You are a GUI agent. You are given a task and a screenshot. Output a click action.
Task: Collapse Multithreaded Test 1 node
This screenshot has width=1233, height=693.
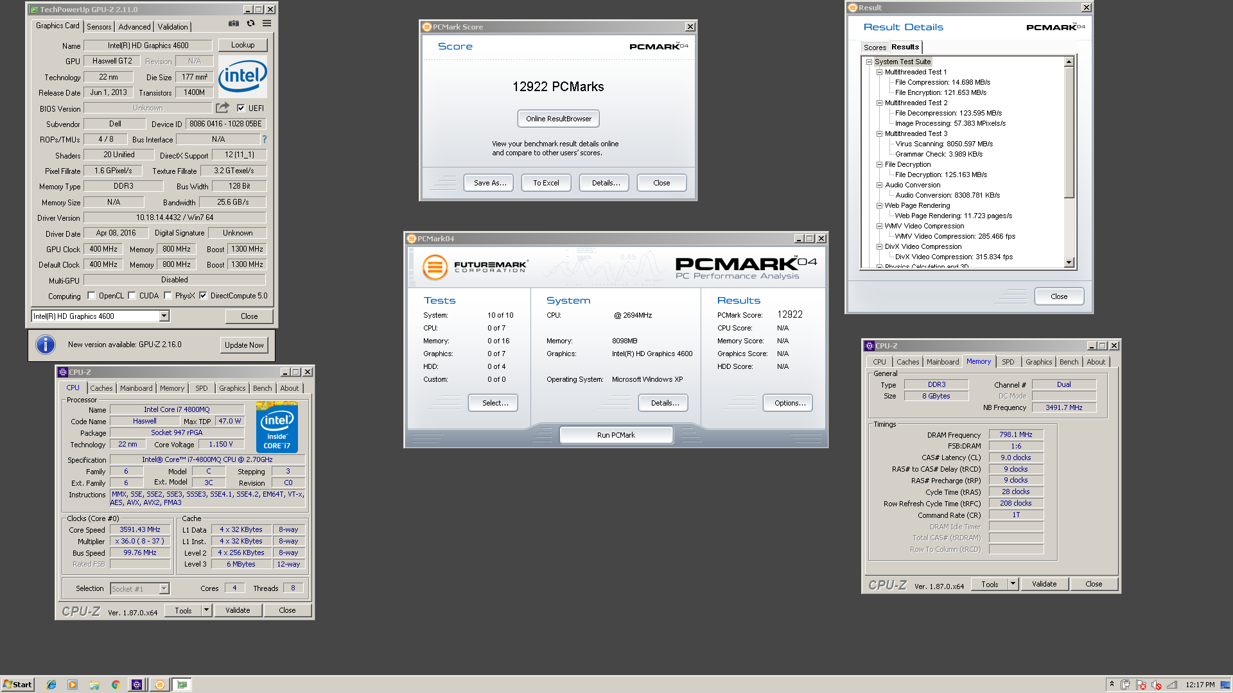pyautogui.click(x=879, y=72)
